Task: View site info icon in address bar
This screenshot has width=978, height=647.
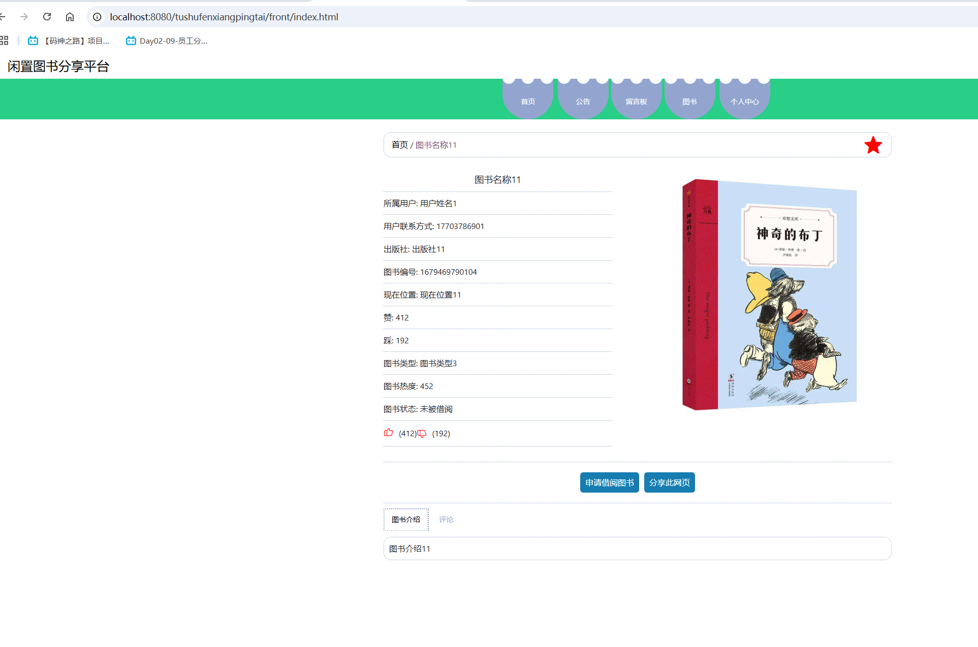Action: (x=97, y=17)
